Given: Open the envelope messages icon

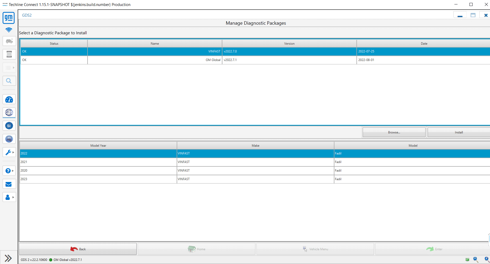Looking at the screenshot, I should (x=9, y=184).
